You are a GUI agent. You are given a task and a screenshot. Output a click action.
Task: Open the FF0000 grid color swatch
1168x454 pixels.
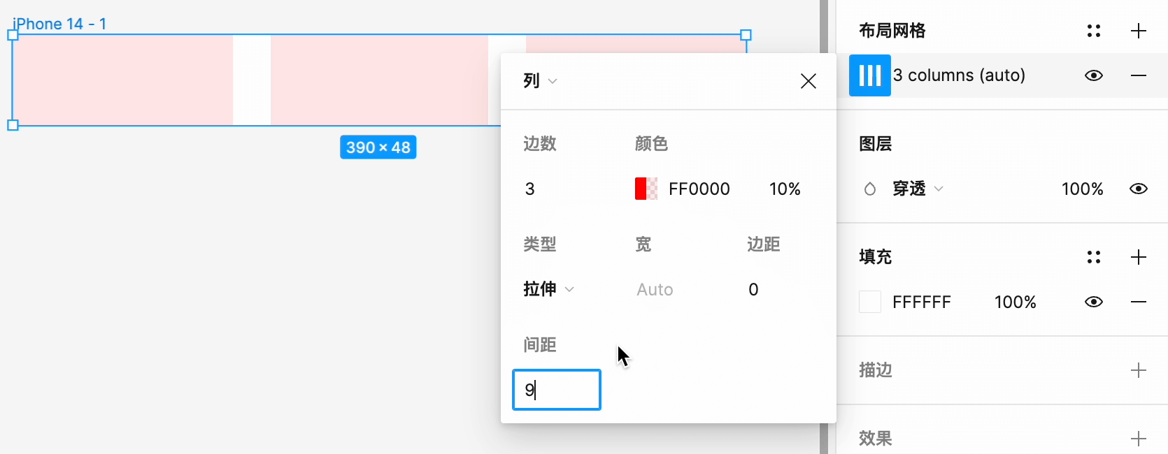(x=646, y=189)
